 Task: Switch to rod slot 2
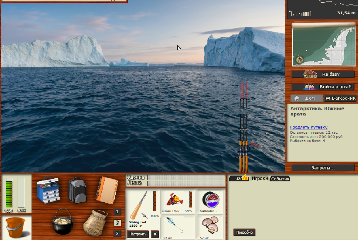[x=117, y=223]
